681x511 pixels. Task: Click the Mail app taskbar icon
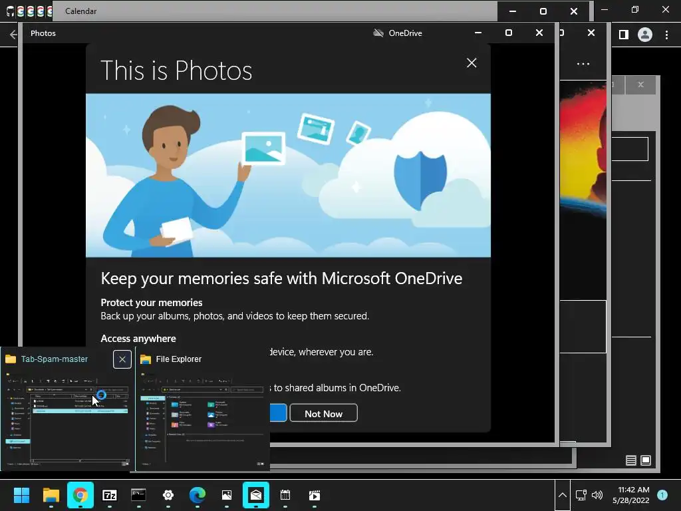tap(256, 495)
